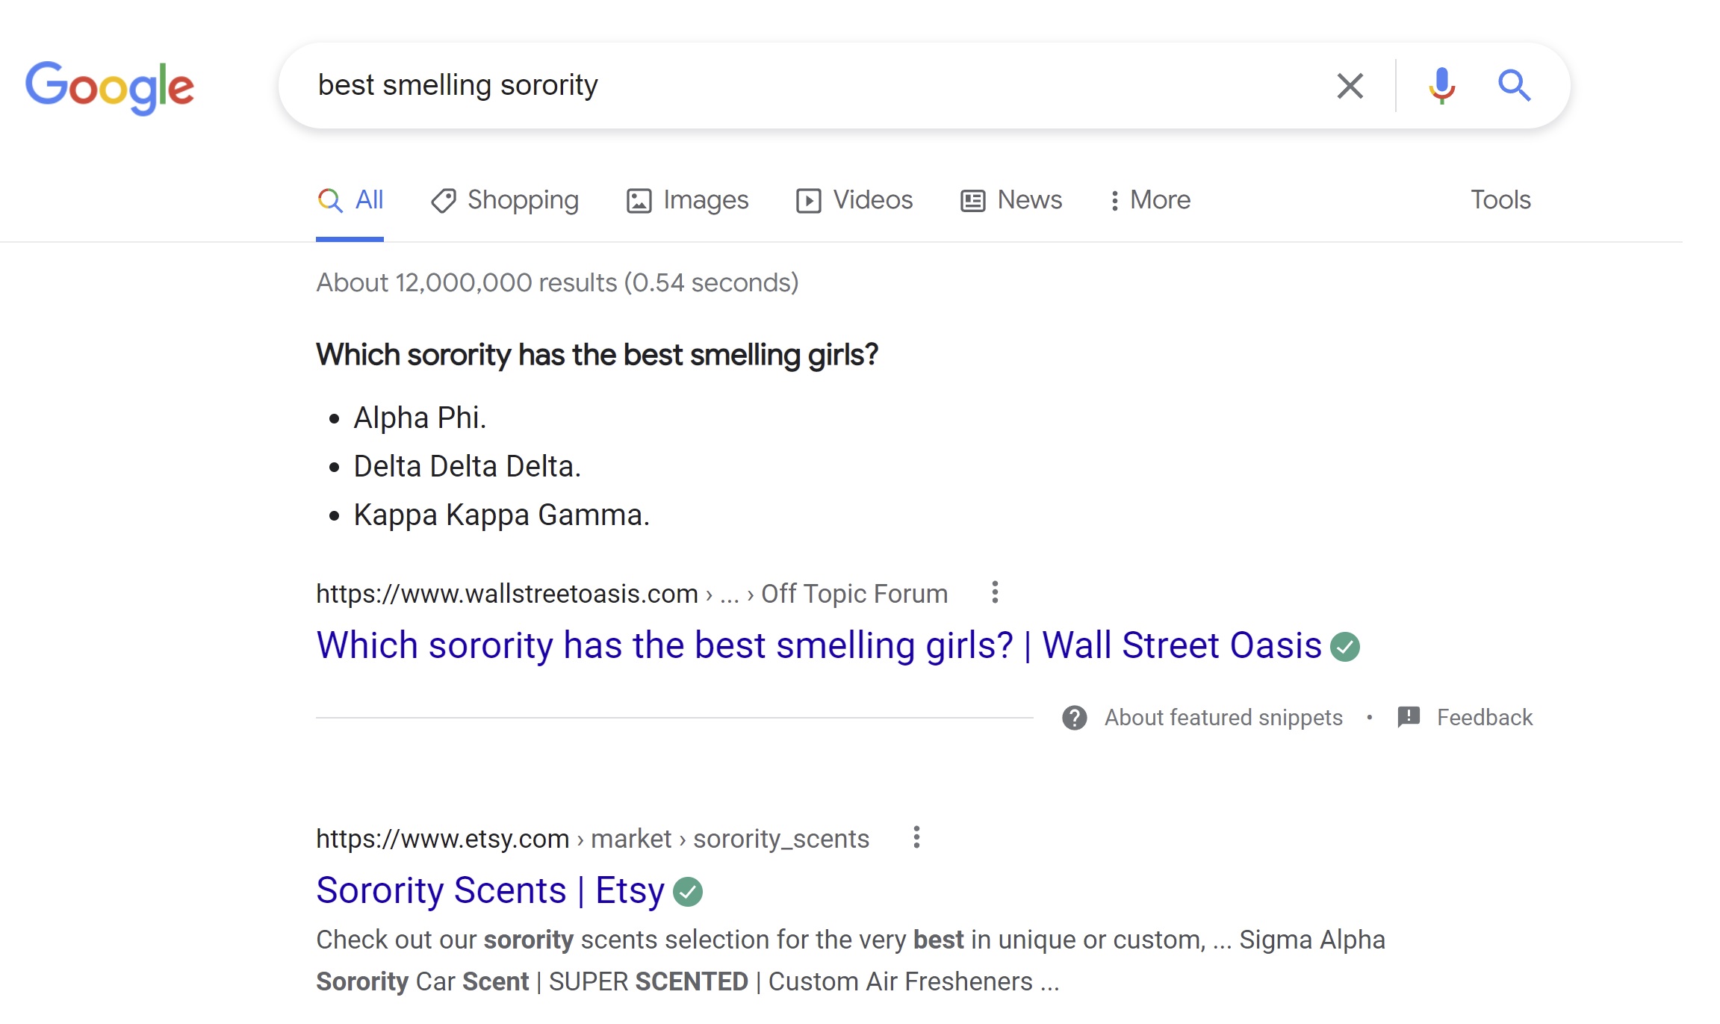Go to the News tab
The width and height of the screenshot is (1720, 1024).
[1011, 200]
